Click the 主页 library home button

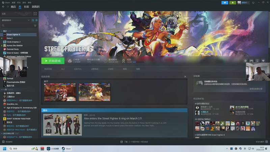point(16,14)
